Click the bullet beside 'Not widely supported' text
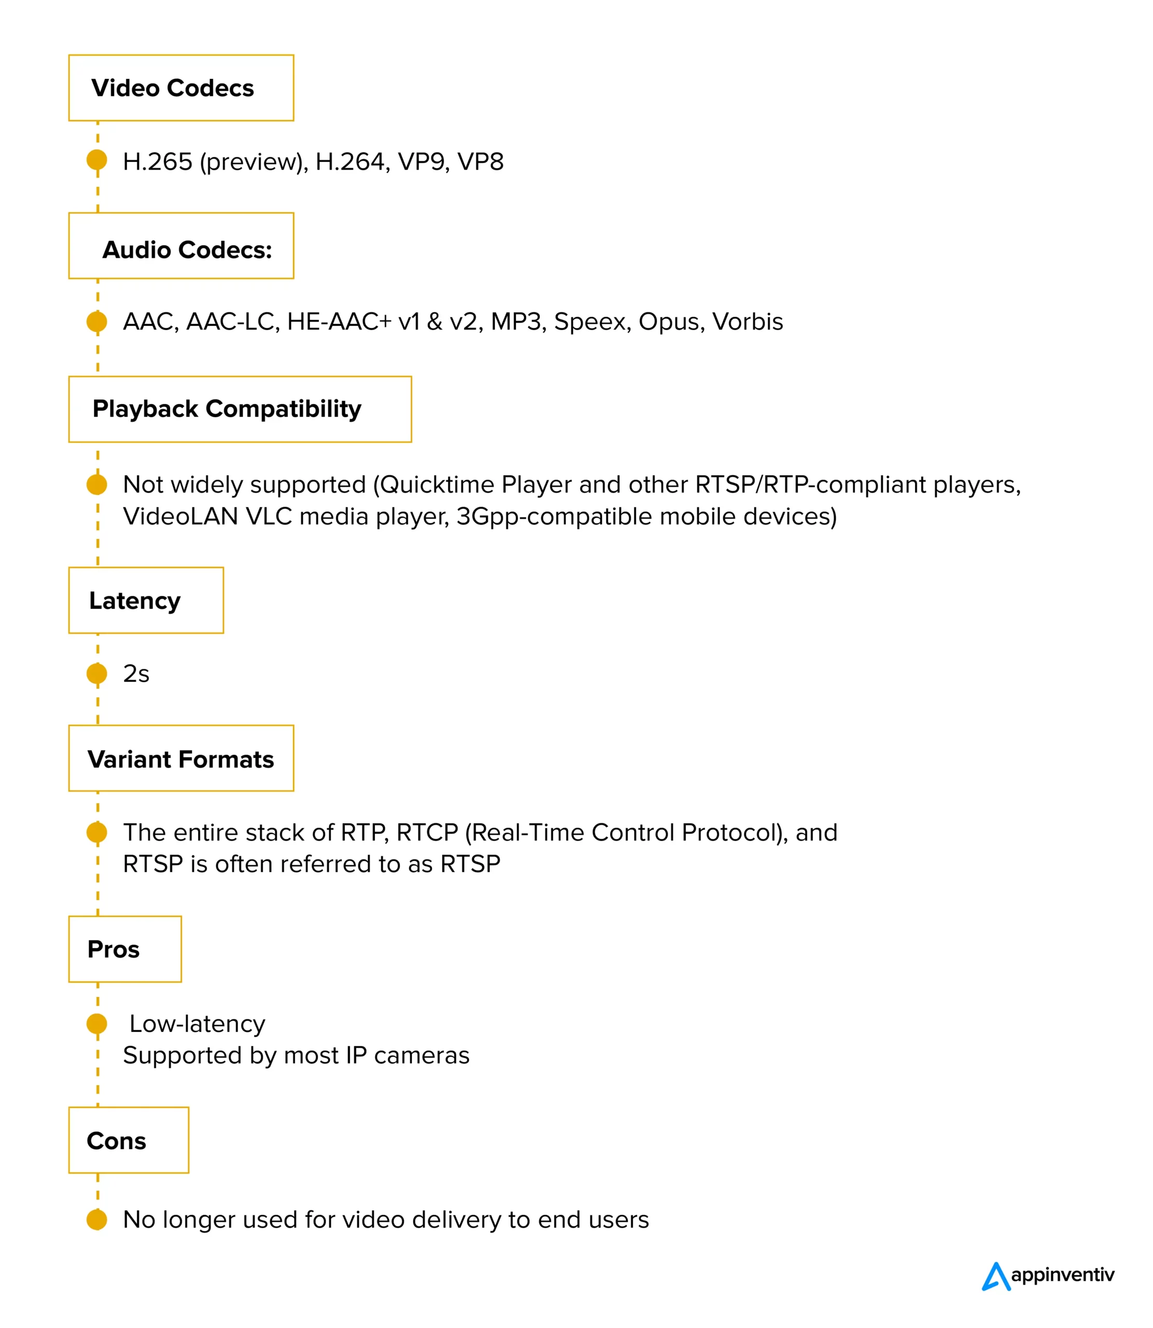 coord(97,485)
